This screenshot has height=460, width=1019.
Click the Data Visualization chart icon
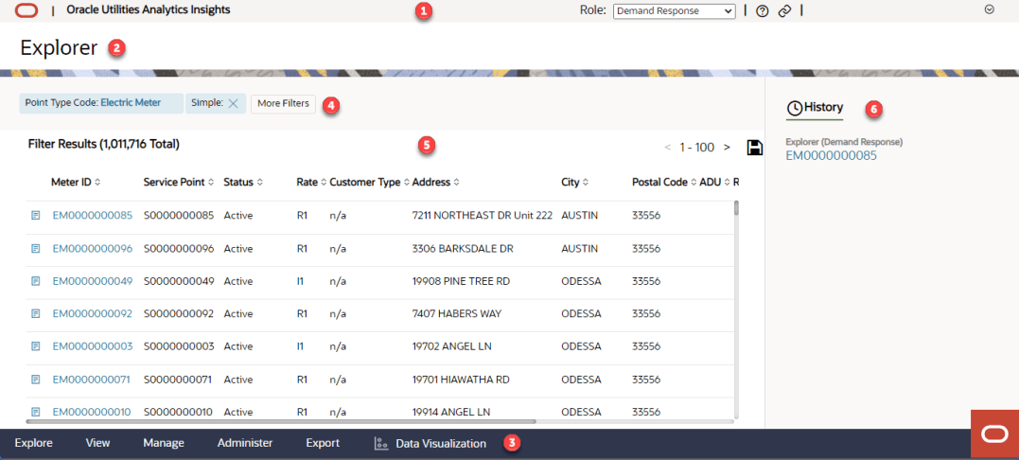coord(381,444)
